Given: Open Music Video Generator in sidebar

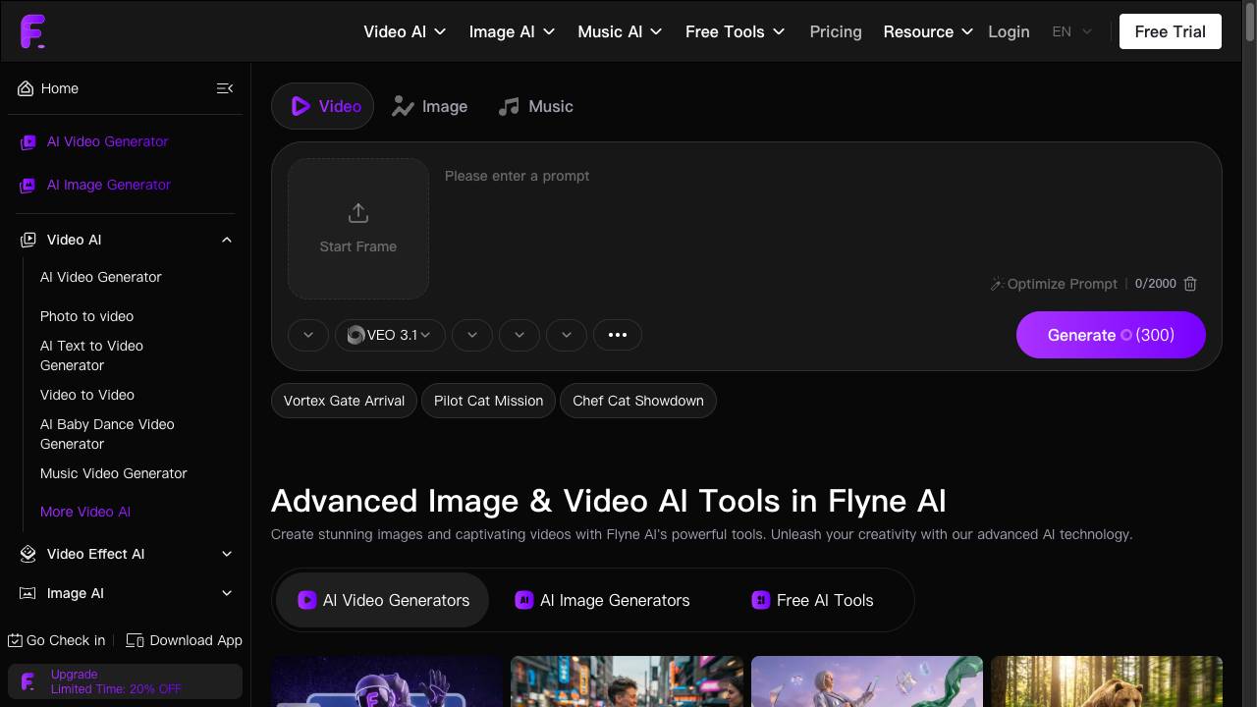Looking at the screenshot, I should [114, 473].
